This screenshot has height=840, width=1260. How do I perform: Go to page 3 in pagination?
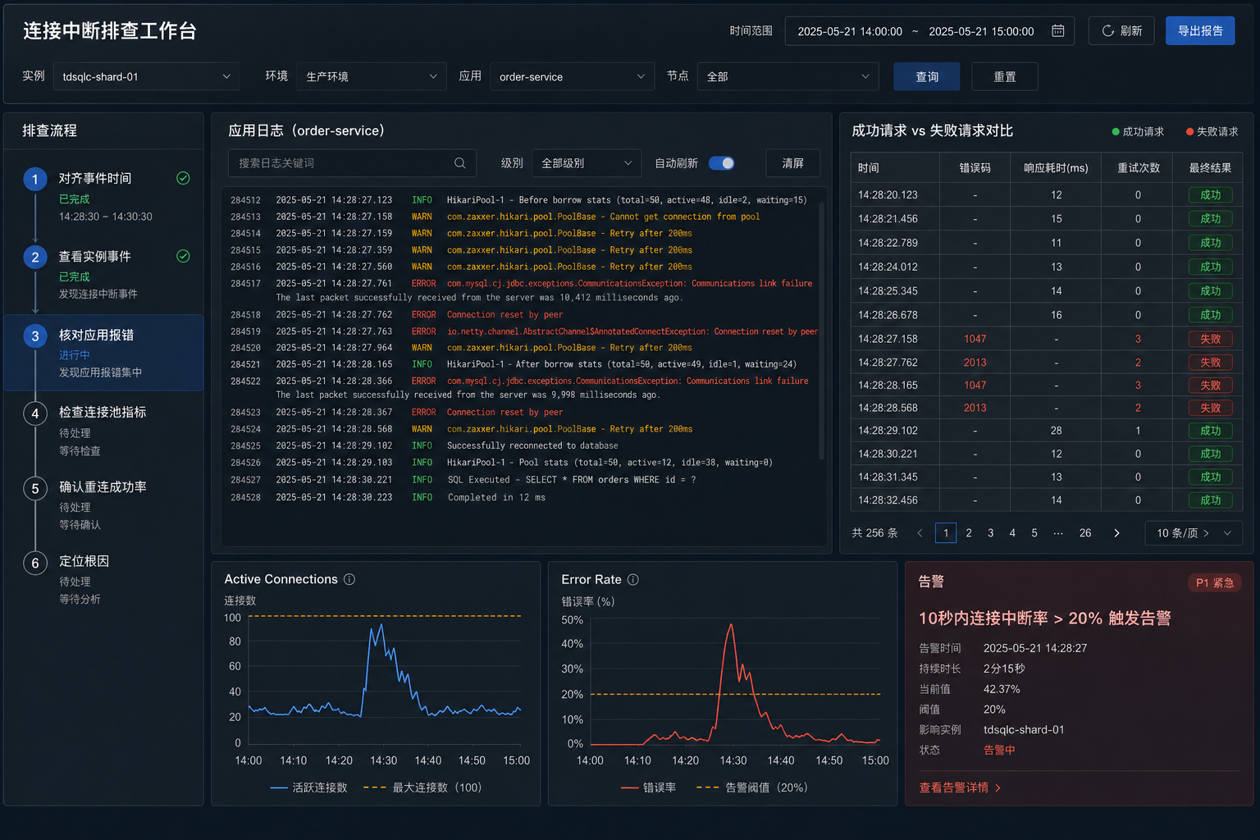click(991, 533)
